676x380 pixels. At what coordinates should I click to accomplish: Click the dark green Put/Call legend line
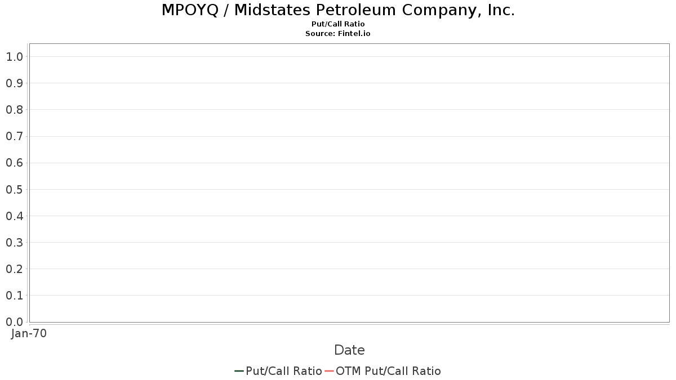pos(239,371)
